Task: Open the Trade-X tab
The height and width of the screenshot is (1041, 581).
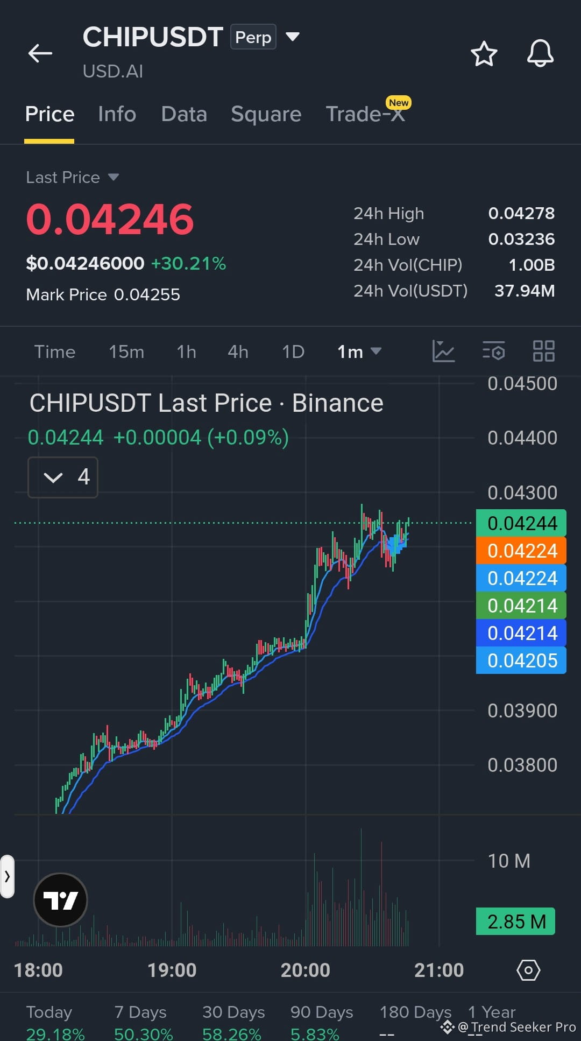Action: 366,114
